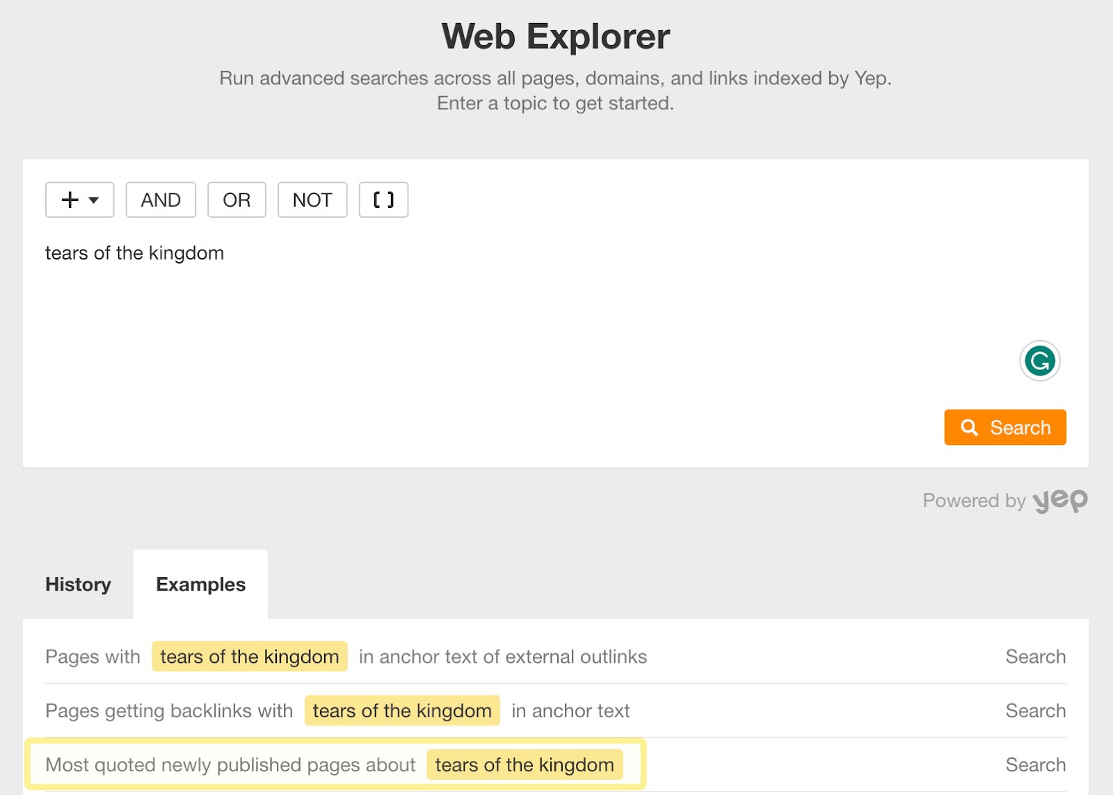Open the dropdown arrow next to the plus button
Viewport: 1113px width, 795px height.
(94, 200)
